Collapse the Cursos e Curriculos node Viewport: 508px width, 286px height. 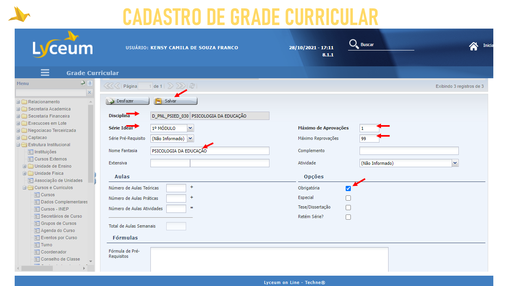click(25, 188)
